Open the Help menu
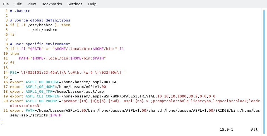The image size is (267, 136). (x=92, y=4)
